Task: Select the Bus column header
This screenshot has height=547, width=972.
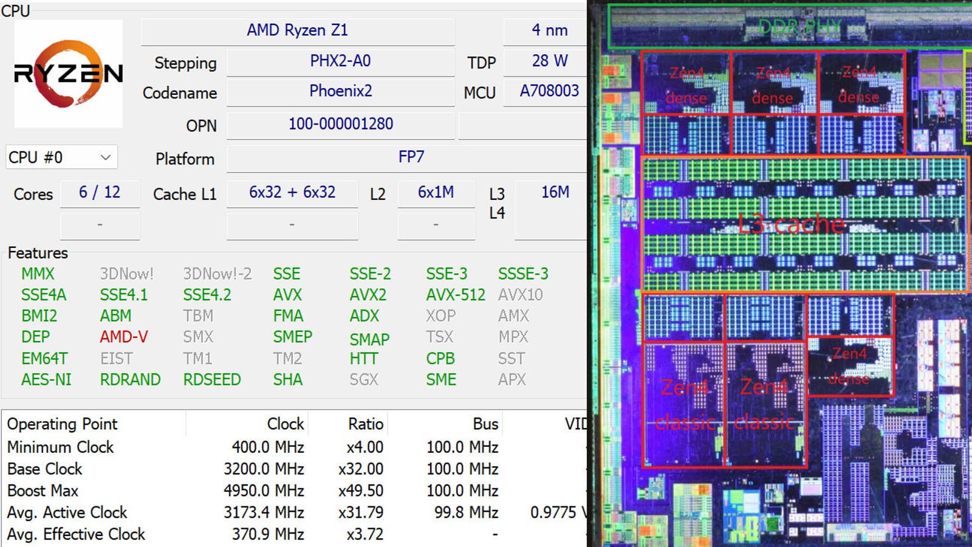Action: pos(485,424)
